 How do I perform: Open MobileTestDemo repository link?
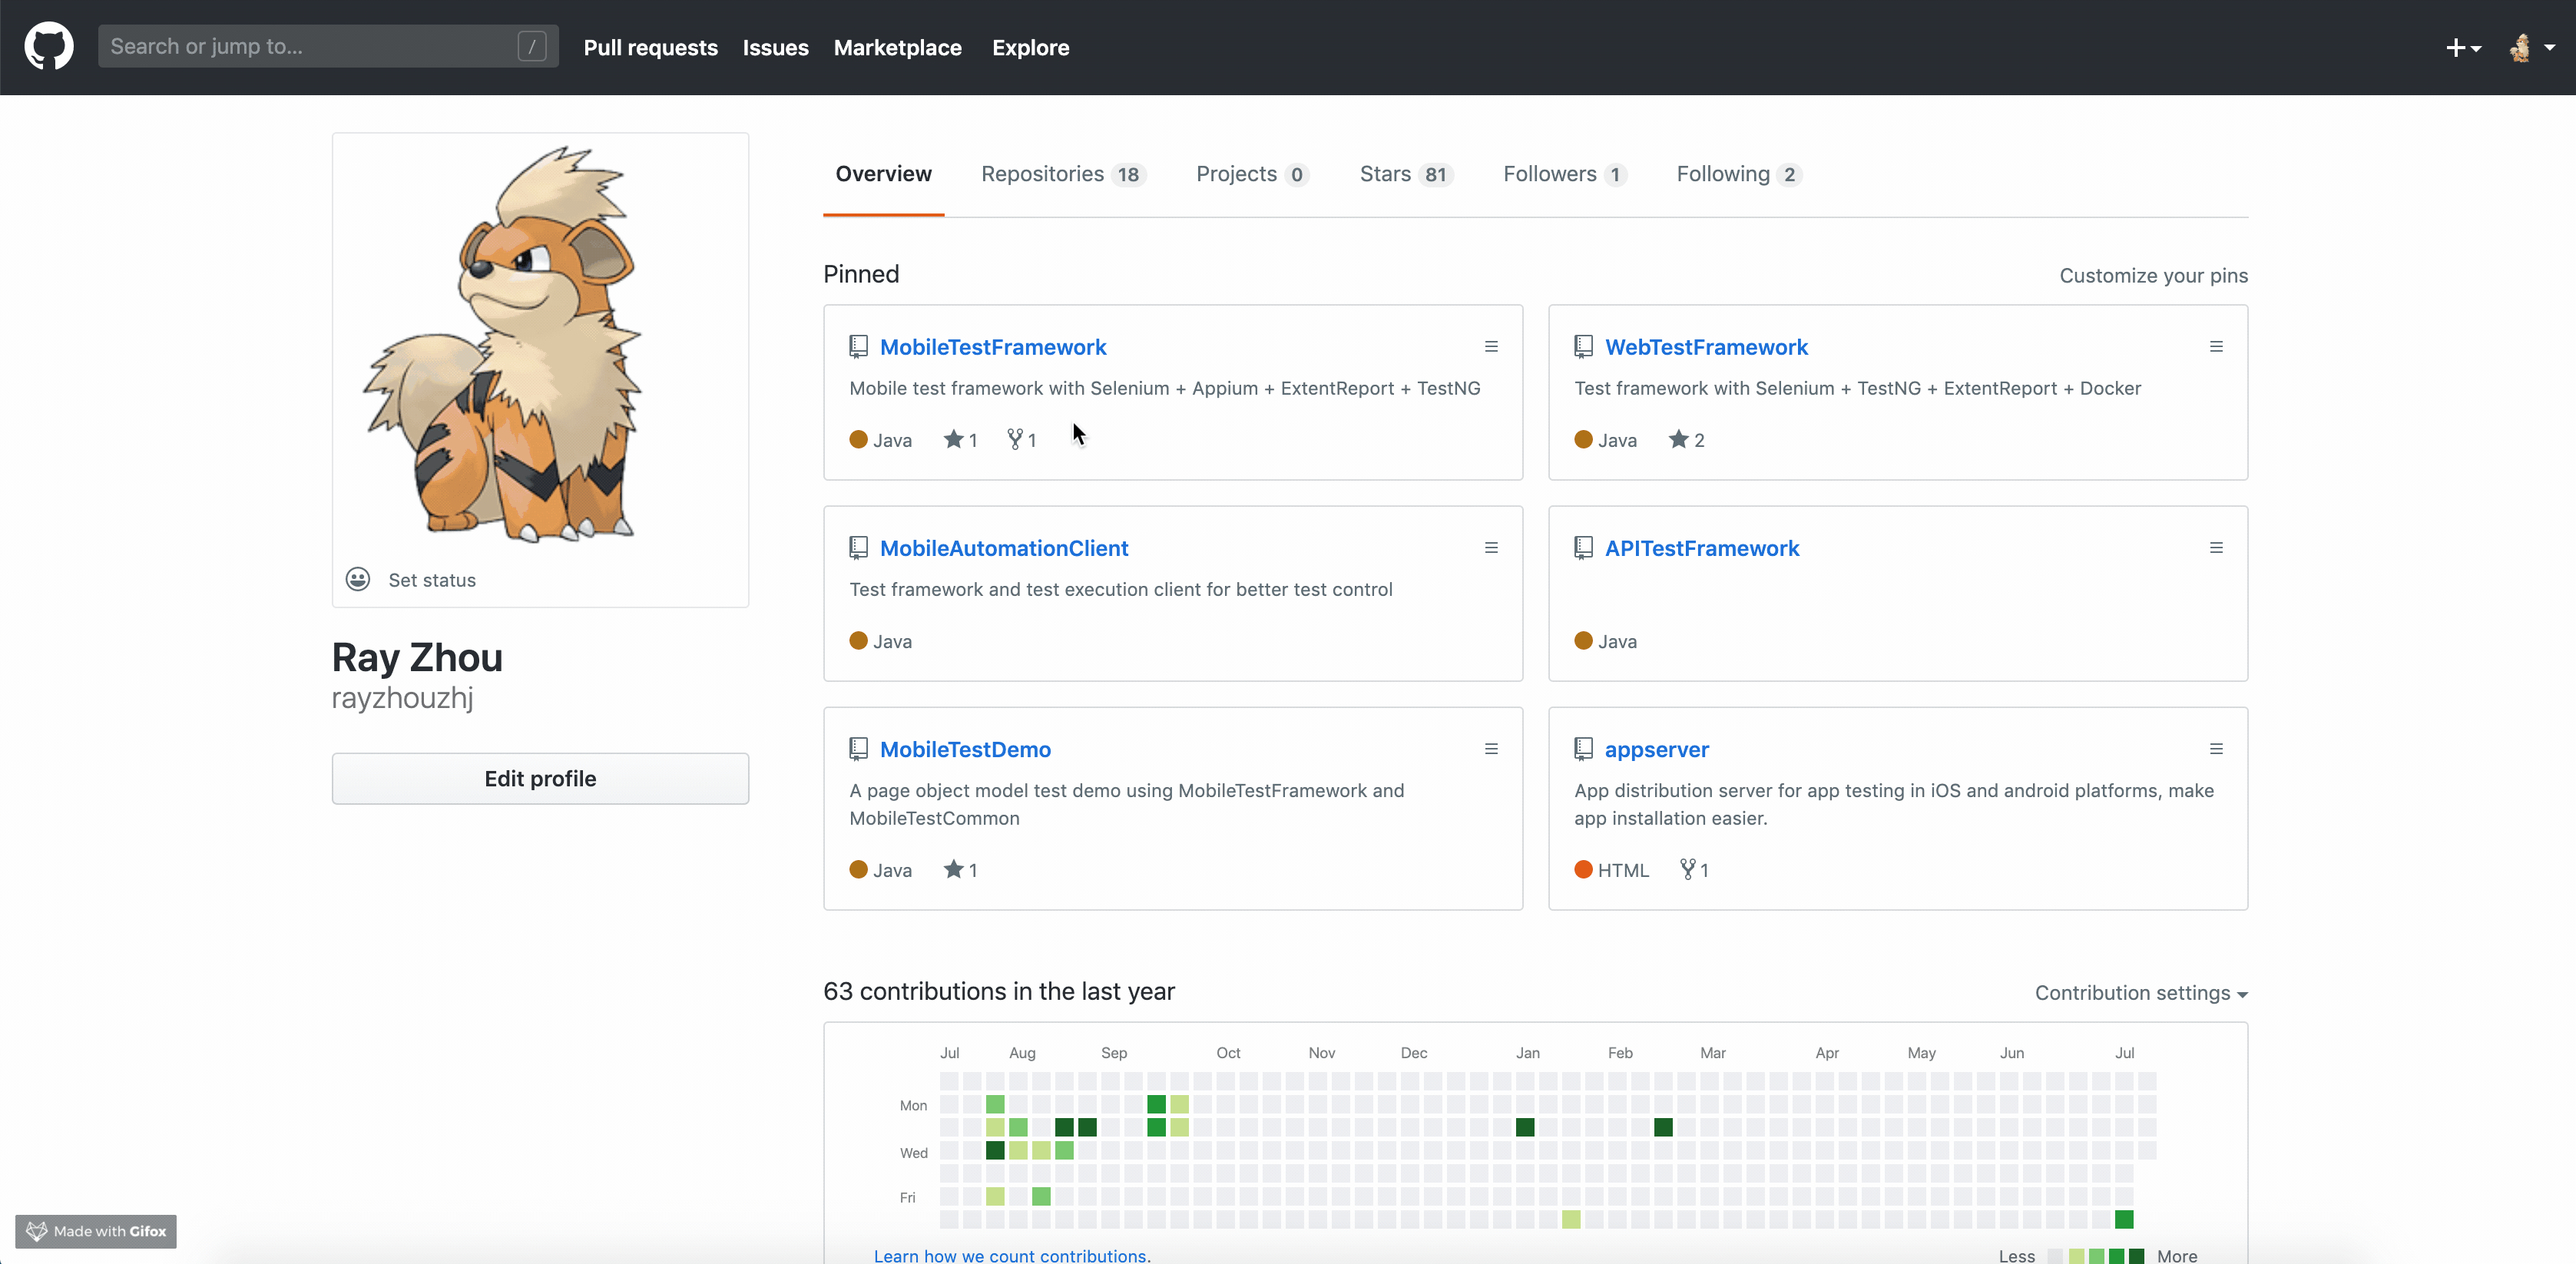pyautogui.click(x=965, y=749)
